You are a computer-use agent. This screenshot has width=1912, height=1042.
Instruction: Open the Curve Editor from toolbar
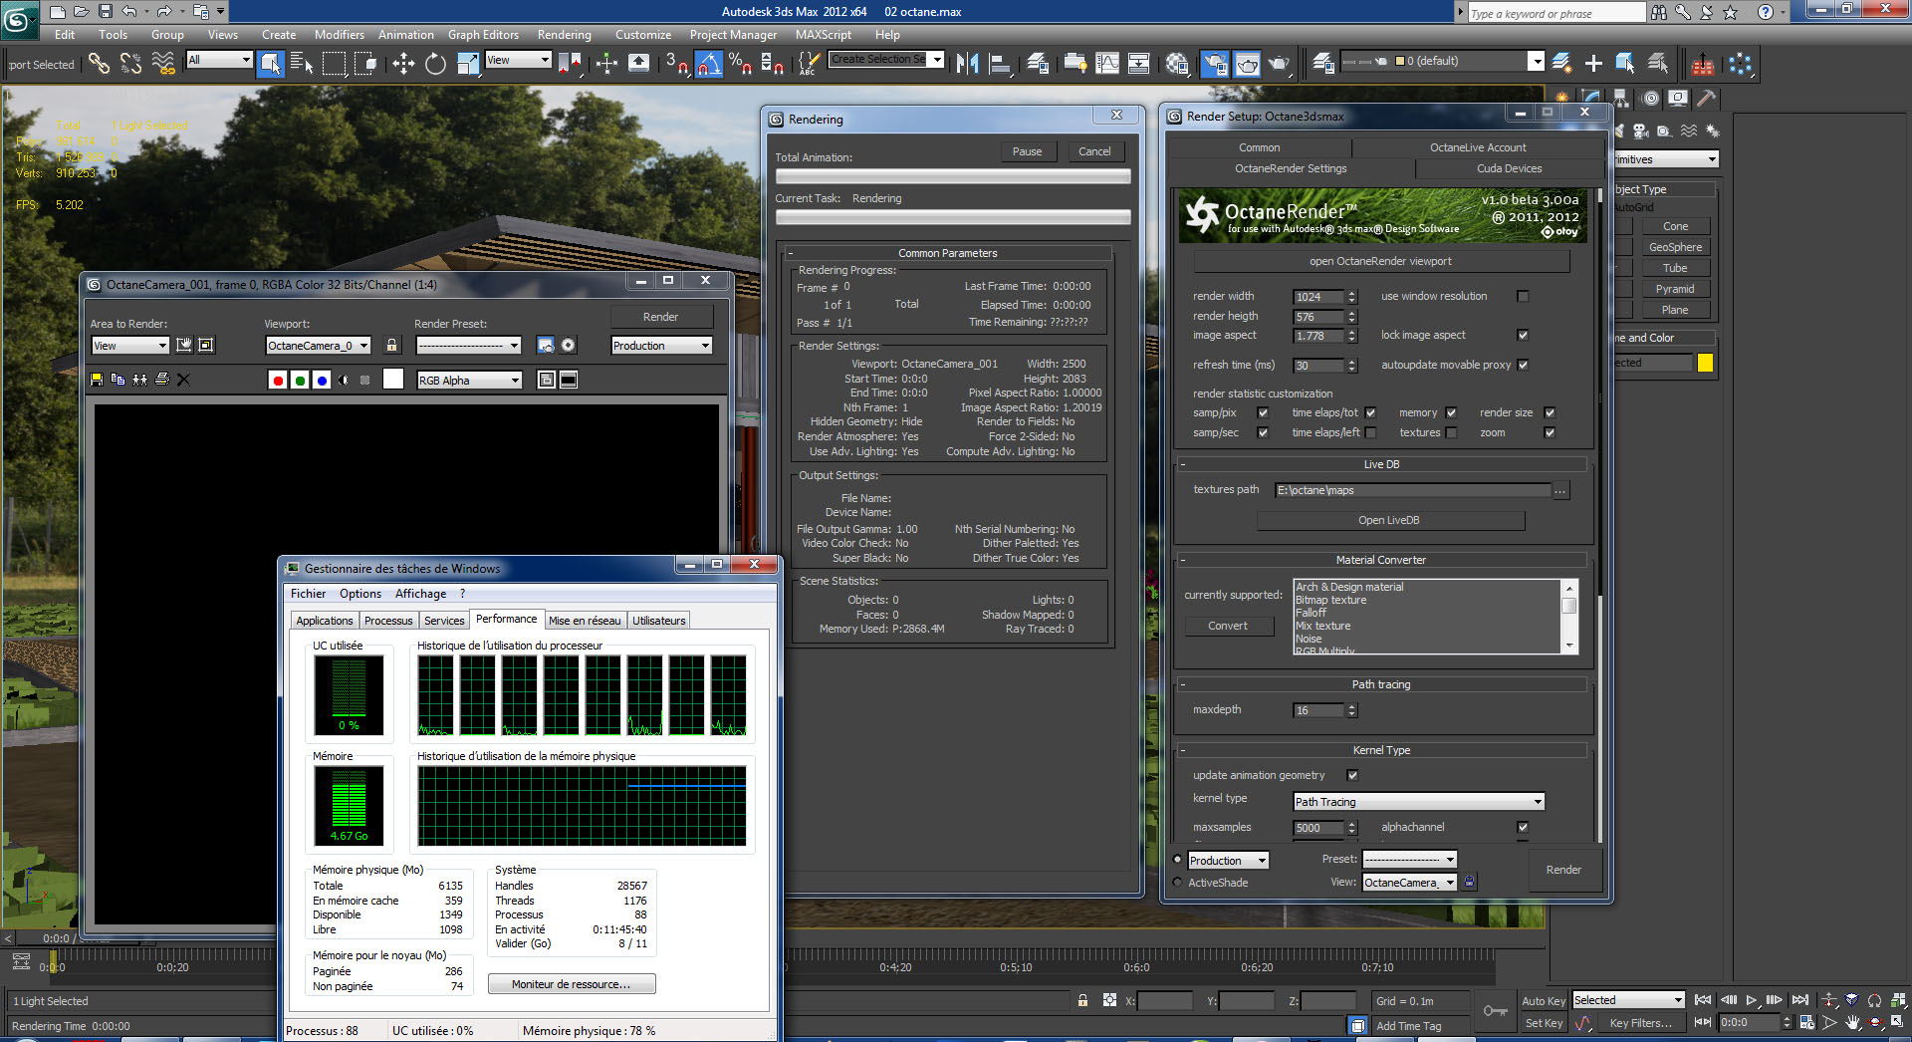coord(1107,64)
